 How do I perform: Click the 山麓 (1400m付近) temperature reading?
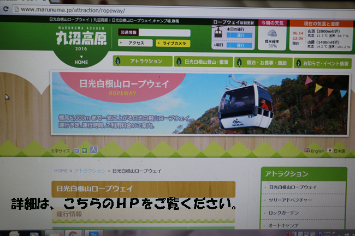click(x=328, y=45)
